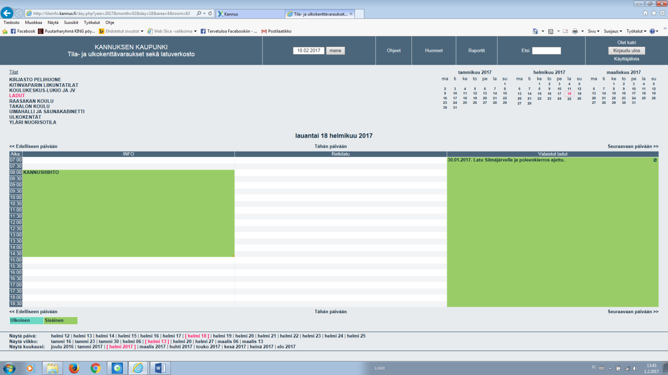Go to Seuraavaan päivään link above the table
The image size is (668, 375).
(633, 146)
